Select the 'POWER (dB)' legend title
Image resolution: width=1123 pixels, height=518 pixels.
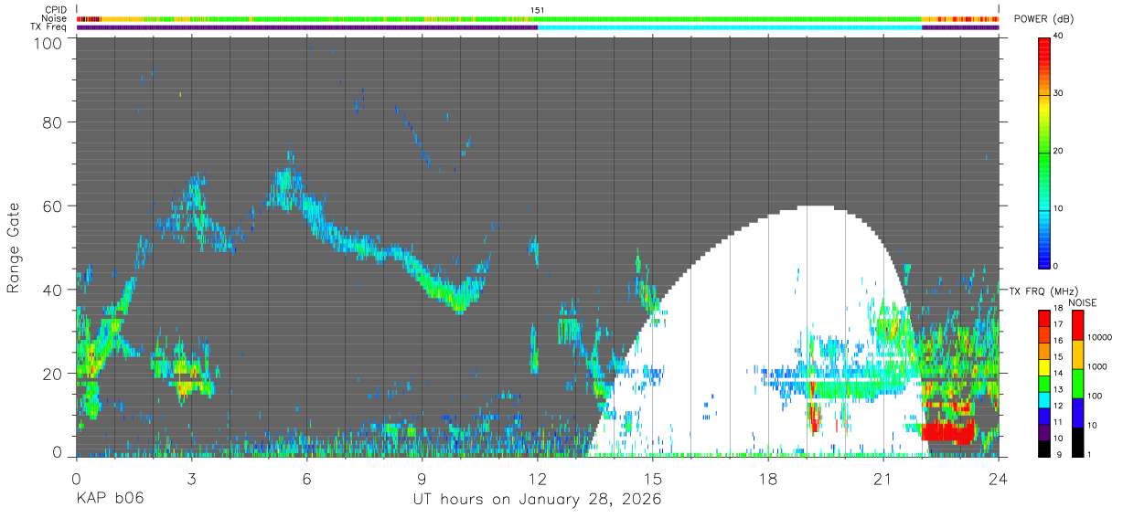1043,19
